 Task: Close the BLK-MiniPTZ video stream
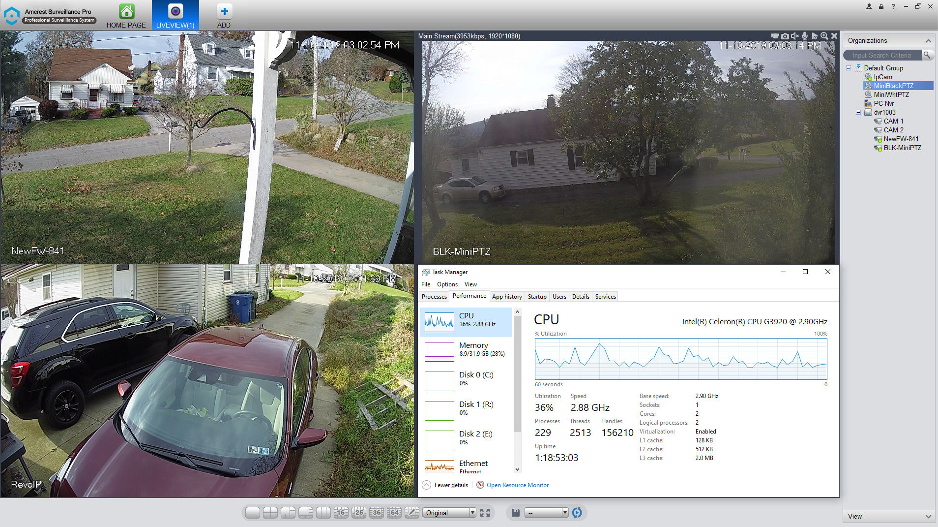point(834,36)
